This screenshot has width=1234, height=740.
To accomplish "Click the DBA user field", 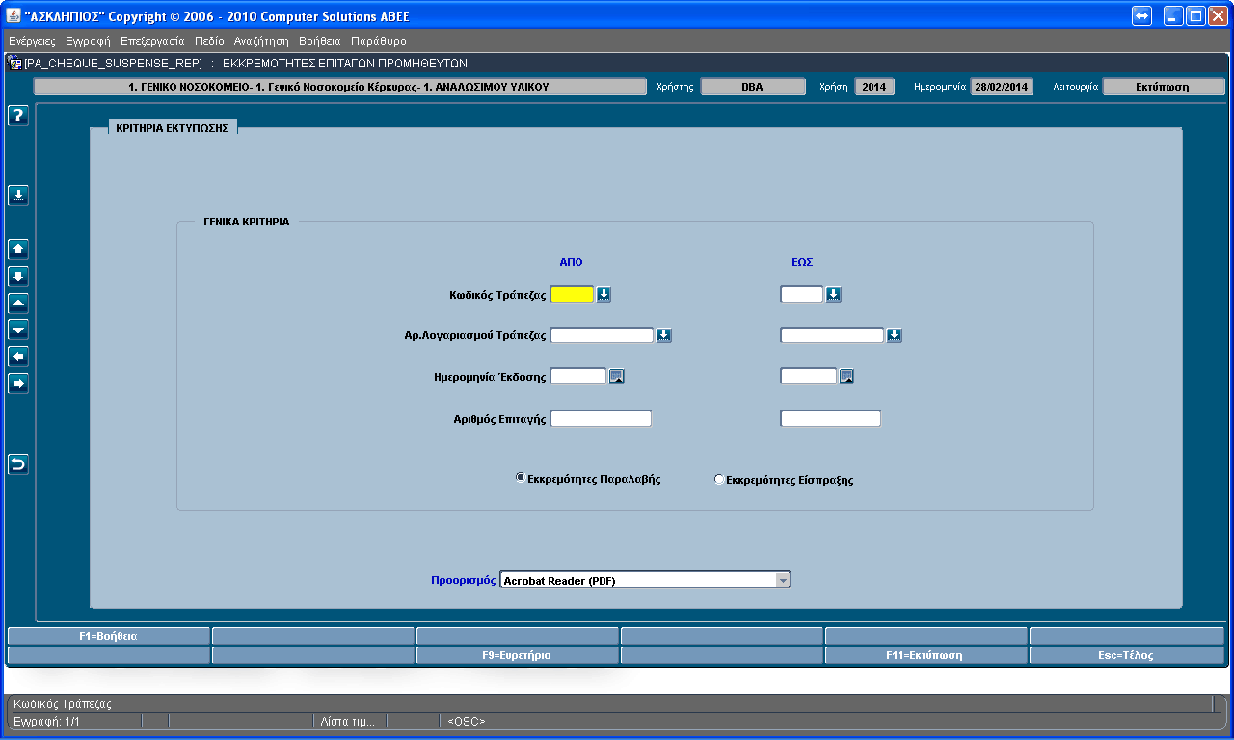I will [753, 87].
